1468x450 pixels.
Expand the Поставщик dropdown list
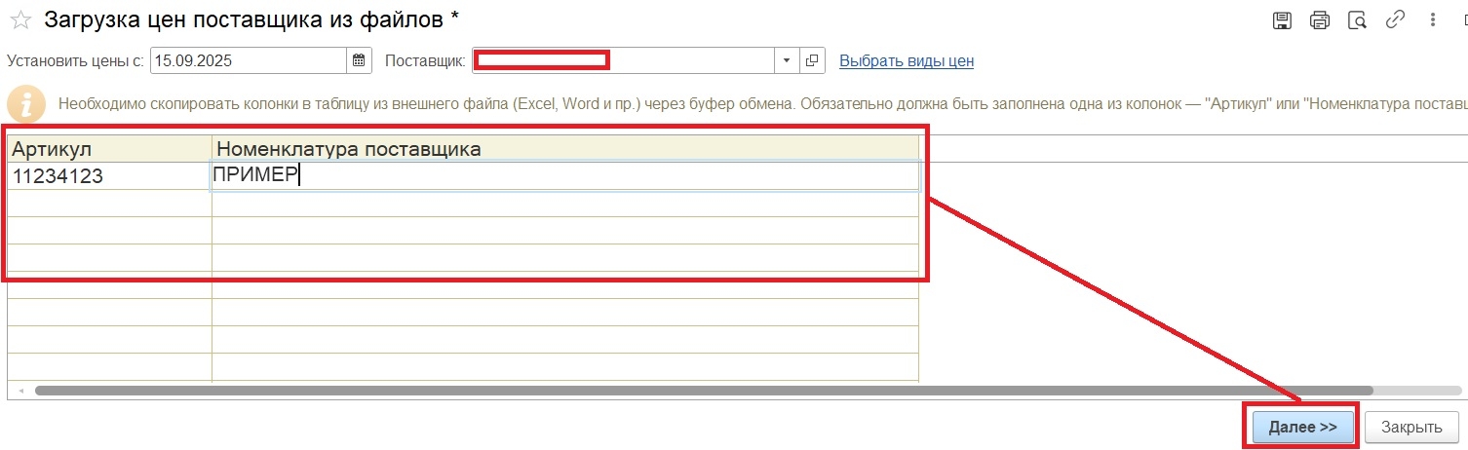point(787,60)
